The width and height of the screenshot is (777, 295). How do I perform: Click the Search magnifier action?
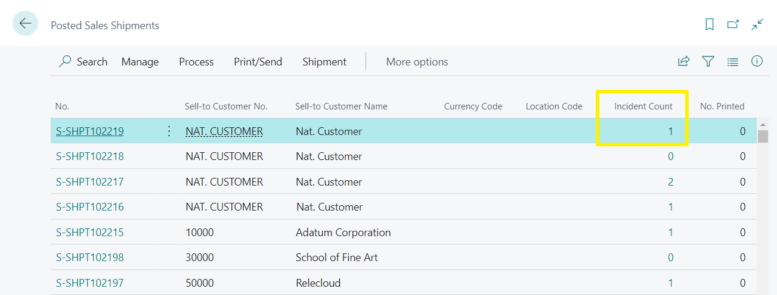coord(83,62)
